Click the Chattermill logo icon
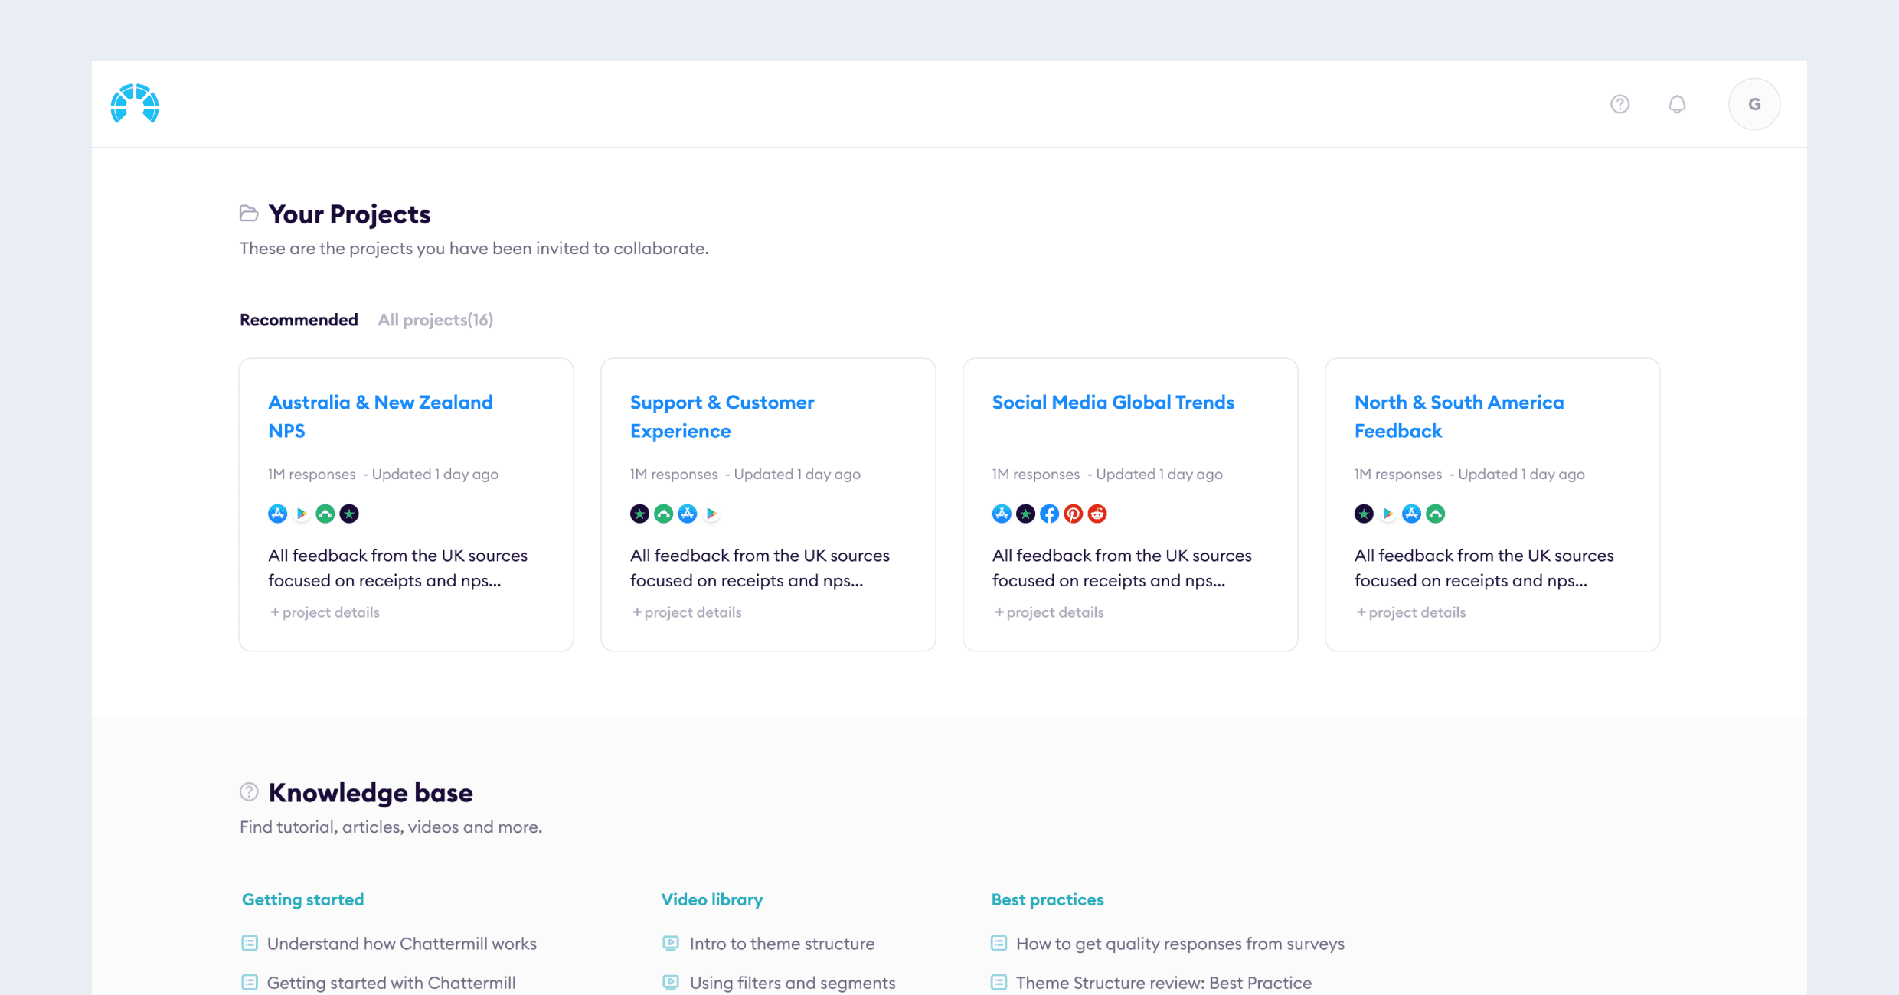The image size is (1899, 995). coord(135,103)
